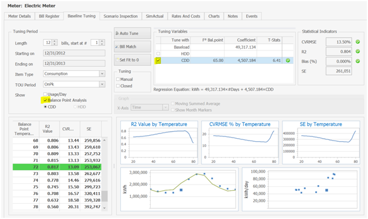Click the green R2 status indicator icon
The image size is (368, 219).
click(x=357, y=52)
